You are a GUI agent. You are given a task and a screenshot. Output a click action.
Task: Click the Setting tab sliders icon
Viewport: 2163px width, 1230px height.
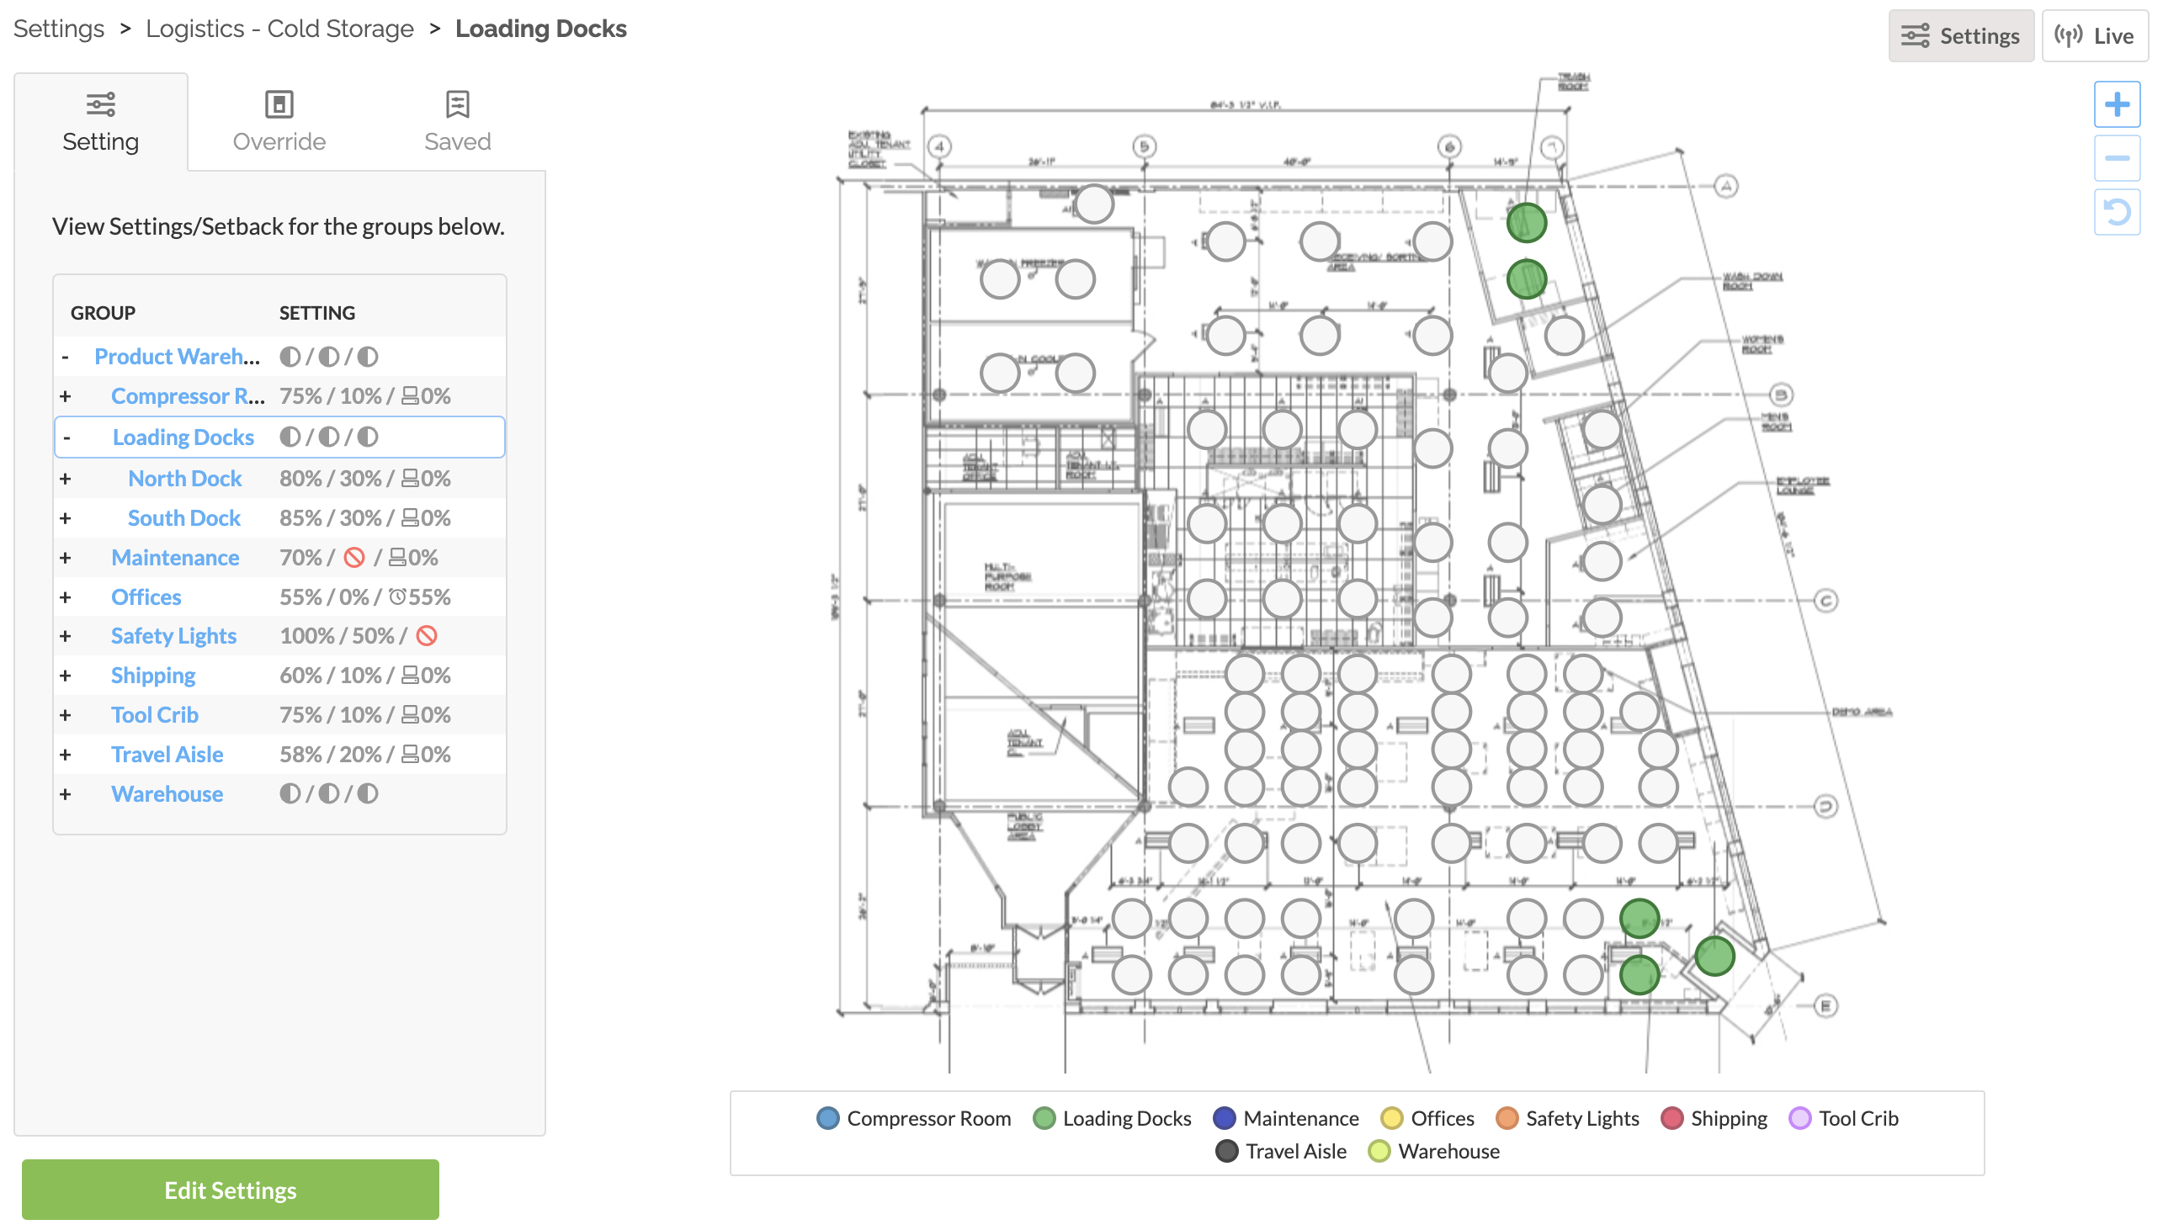100,105
